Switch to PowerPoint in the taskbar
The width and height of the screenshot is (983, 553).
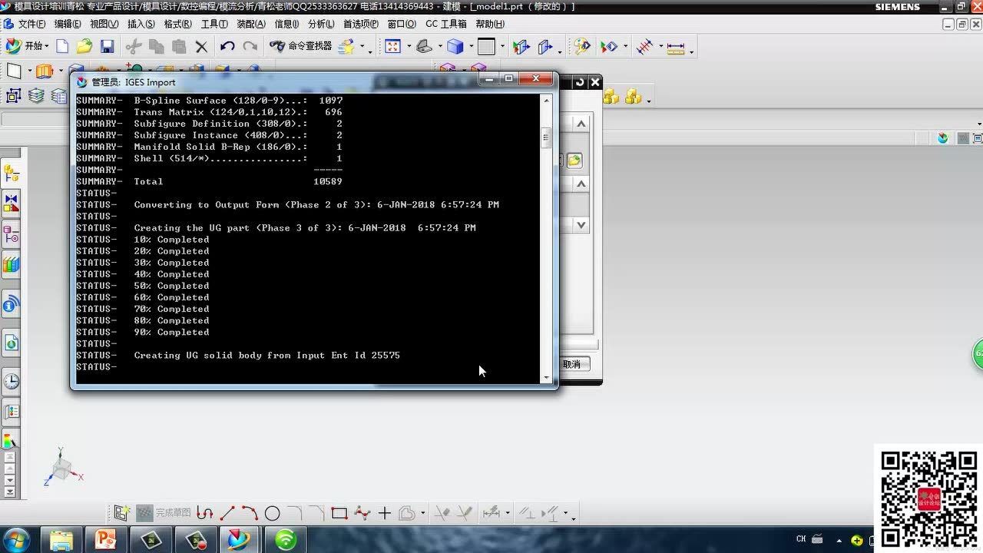pos(105,539)
